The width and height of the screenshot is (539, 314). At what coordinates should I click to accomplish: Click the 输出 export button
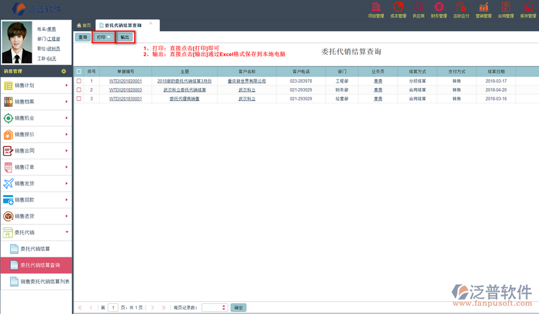pyautogui.click(x=125, y=38)
